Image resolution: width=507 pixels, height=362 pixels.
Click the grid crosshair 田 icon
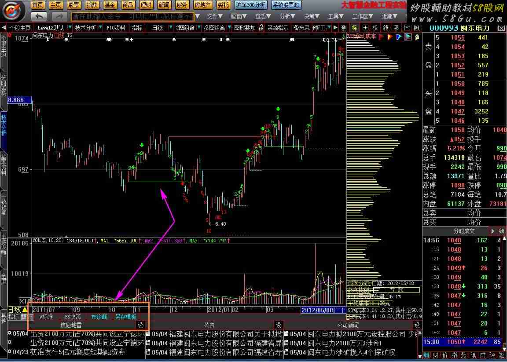365,28
